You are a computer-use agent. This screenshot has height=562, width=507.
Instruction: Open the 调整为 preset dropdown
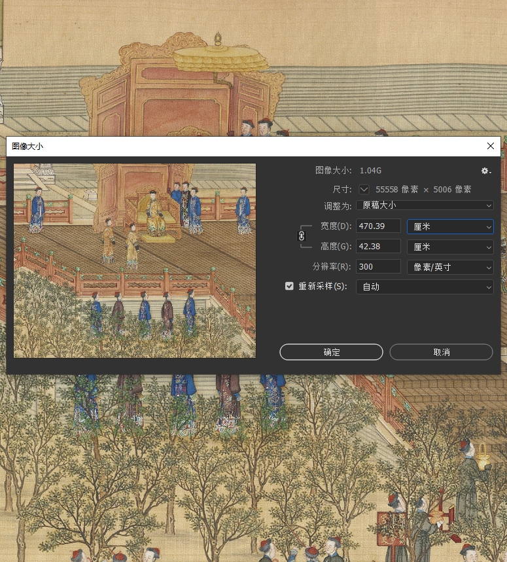(x=425, y=205)
